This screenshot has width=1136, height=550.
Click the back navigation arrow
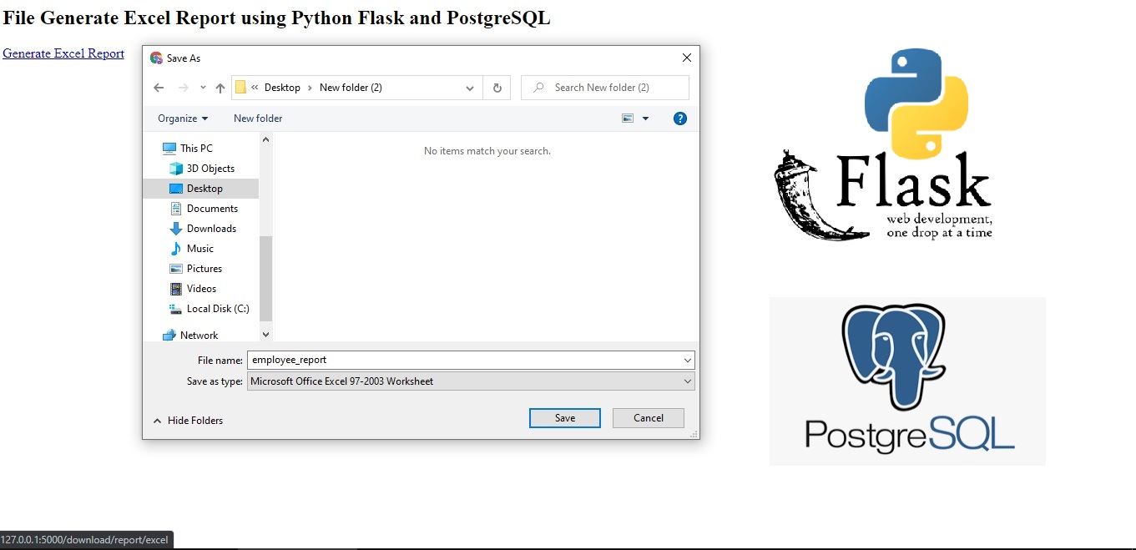tap(159, 87)
